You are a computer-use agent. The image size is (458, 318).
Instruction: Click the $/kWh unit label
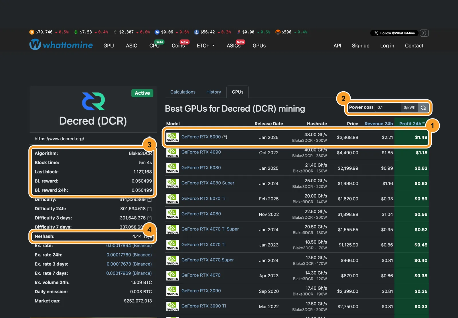pos(409,108)
